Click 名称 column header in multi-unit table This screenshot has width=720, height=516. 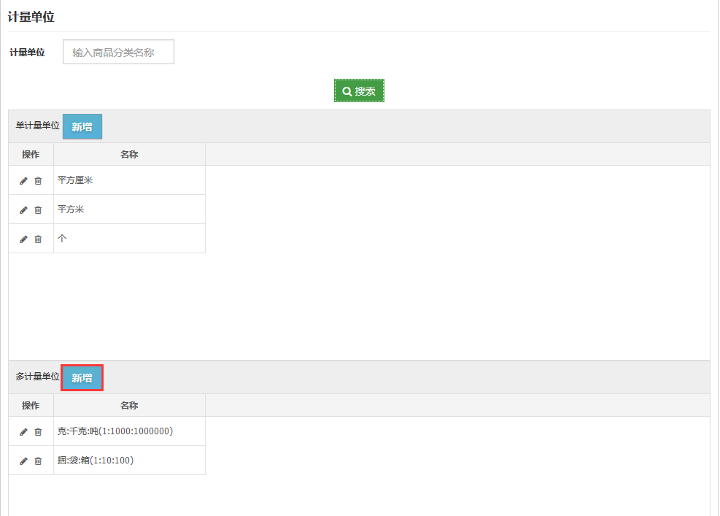click(x=129, y=406)
